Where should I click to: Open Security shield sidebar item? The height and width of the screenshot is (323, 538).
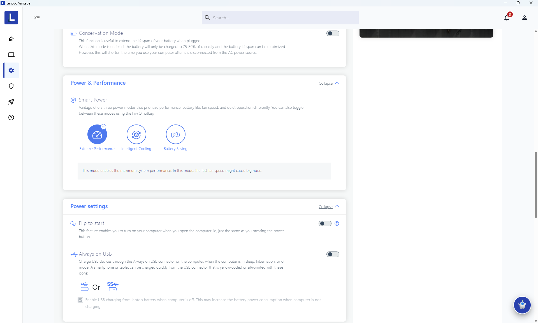click(11, 86)
